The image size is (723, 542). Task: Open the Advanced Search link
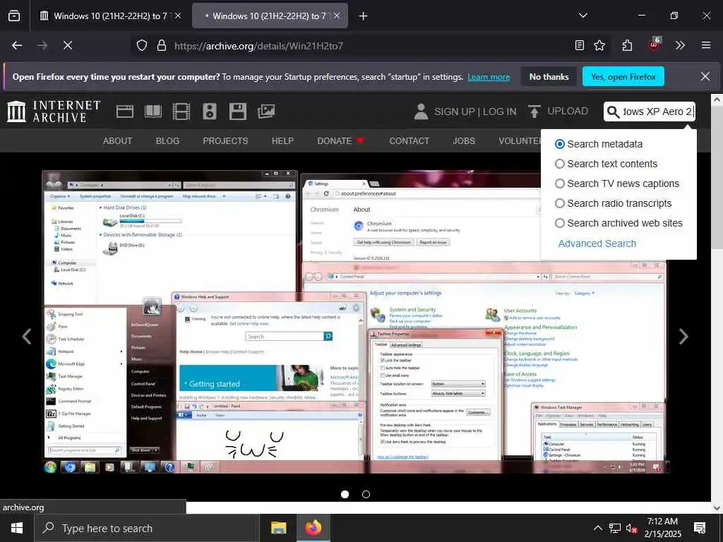click(597, 243)
